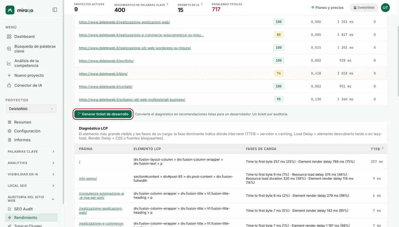
Task: Open the deleteweb.it/contatti/ link
Action: tap(106, 87)
